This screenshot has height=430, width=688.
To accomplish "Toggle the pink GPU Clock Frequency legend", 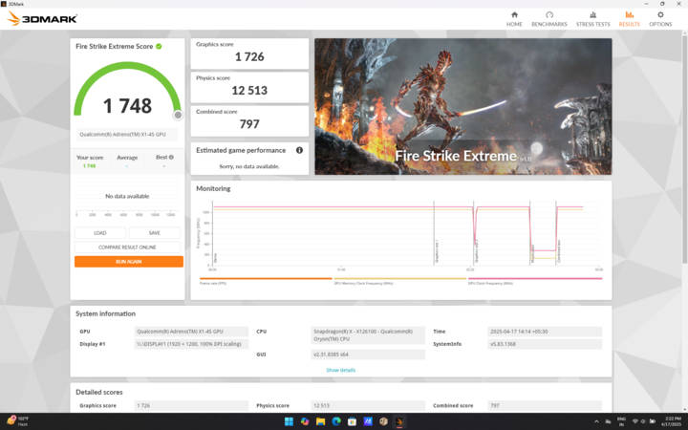I will 535,279.
